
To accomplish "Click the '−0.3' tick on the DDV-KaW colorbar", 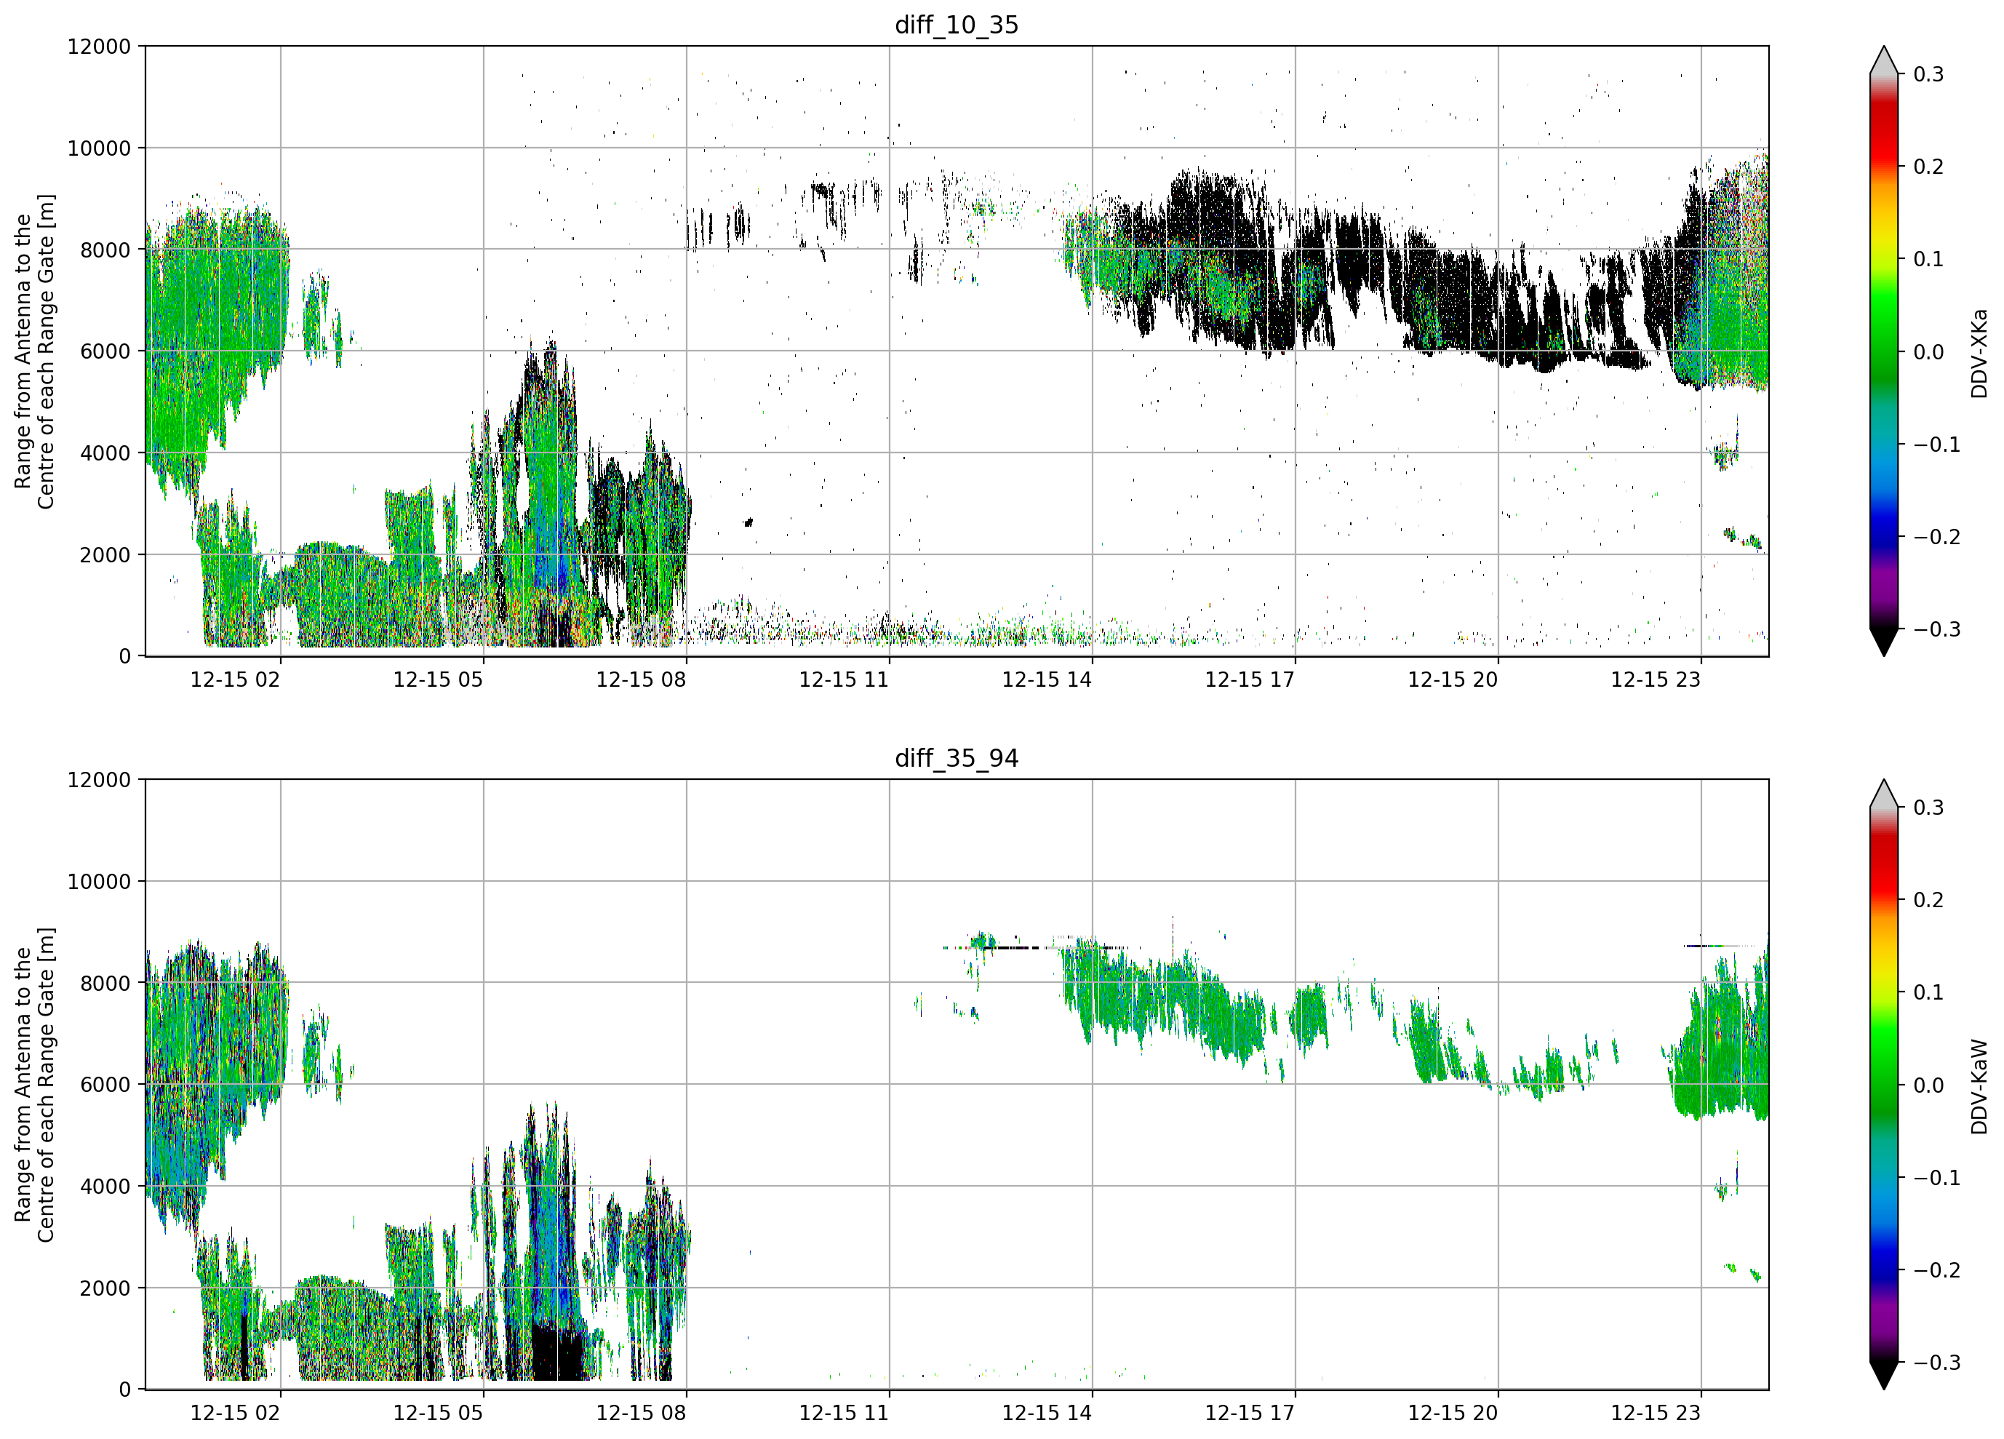I will [x=1937, y=1364].
